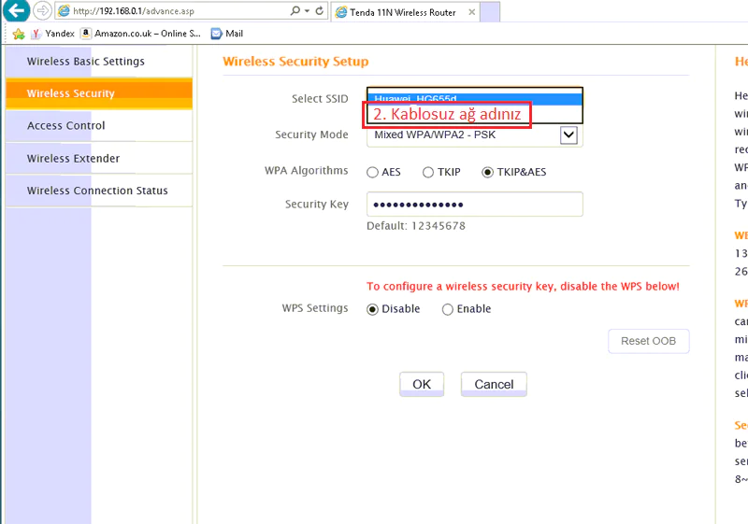Viewport: 748px width, 524px height.
Task: Select the Wireless Security menu item
Action: tap(99, 93)
